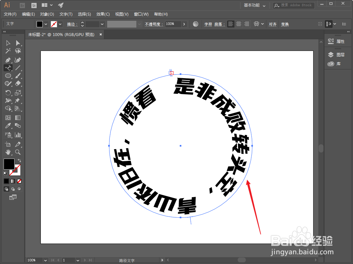The image size is (353, 264).
Task: Enable Draw Behind mode
Action: click(x=13, y=189)
